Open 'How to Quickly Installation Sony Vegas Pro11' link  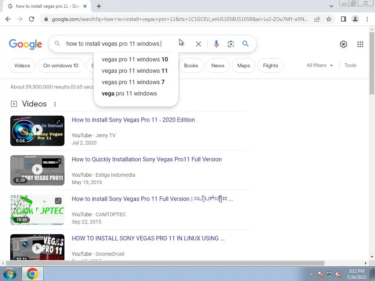pyautogui.click(x=146, y=160)
